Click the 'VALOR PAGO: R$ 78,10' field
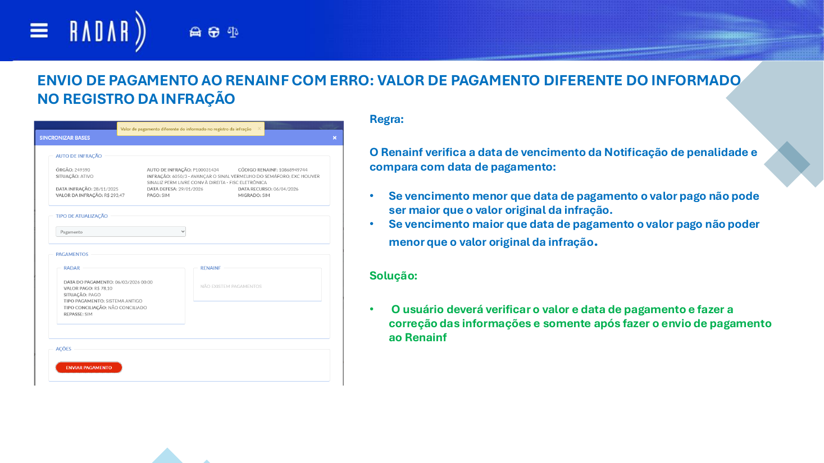 coord(88,288)
